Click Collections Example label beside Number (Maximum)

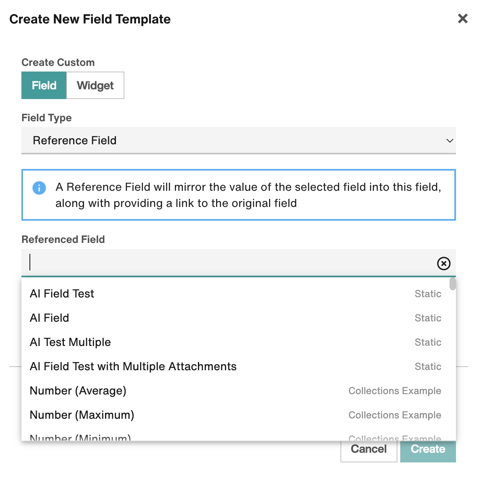point(395,415)
